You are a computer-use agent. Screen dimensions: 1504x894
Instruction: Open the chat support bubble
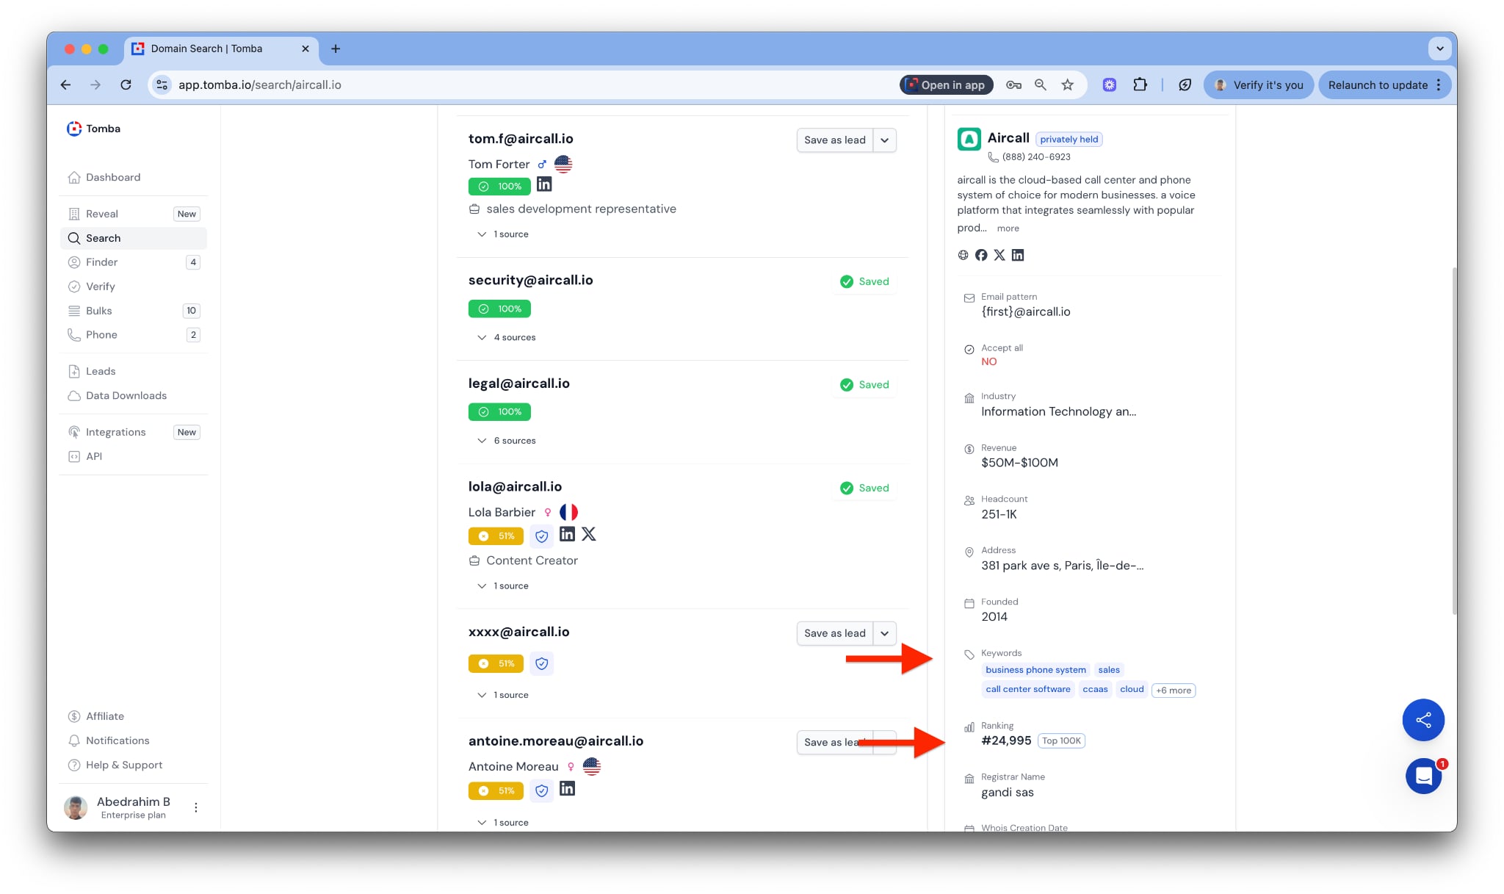click(x=1423, y=776)
